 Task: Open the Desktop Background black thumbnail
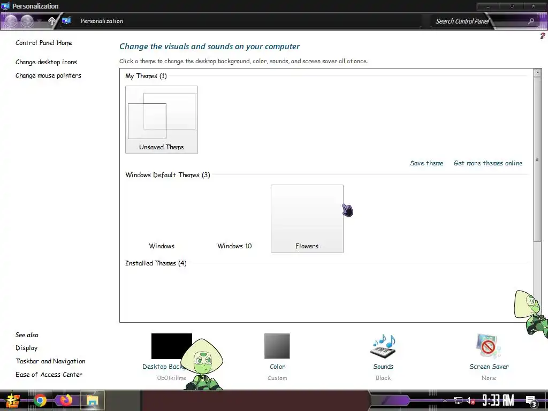(172, 346)
